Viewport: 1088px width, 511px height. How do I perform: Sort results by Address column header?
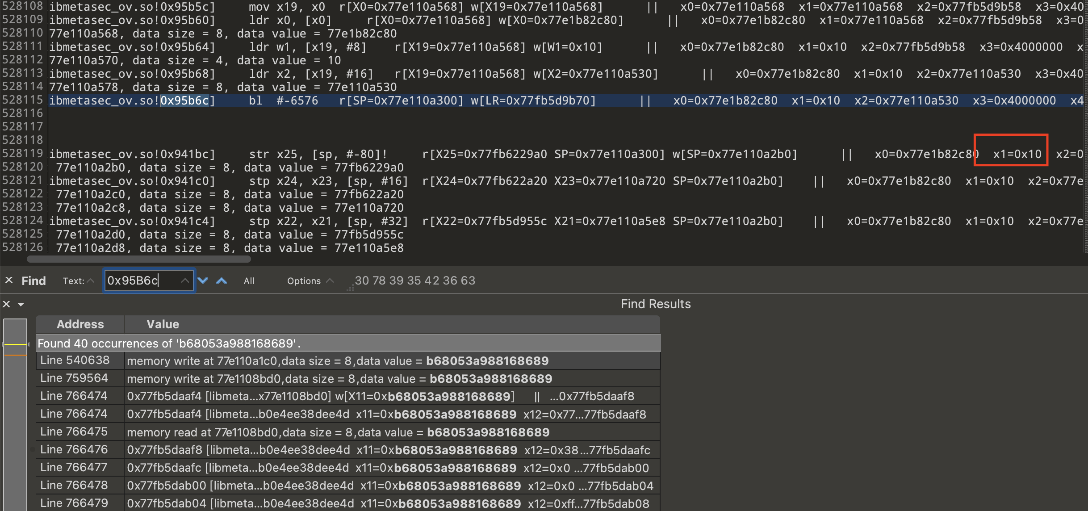tap(80, 324)
